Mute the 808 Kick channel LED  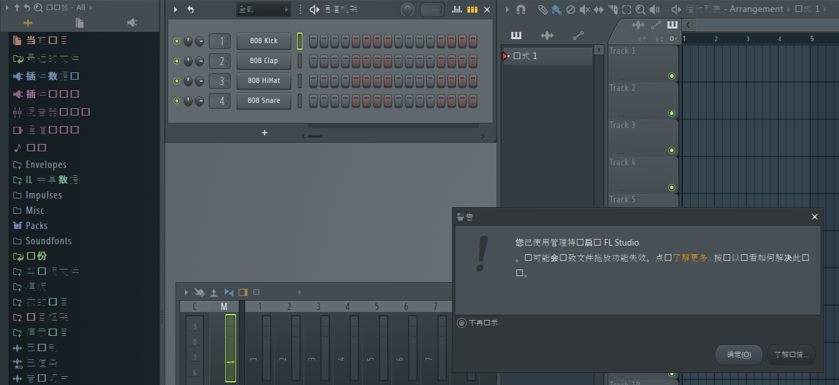point(177,41)
